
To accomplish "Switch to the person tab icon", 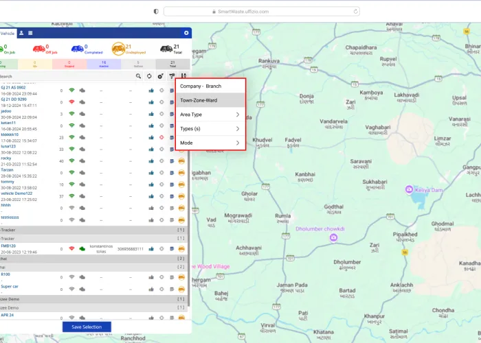I will tap(21, 33).
